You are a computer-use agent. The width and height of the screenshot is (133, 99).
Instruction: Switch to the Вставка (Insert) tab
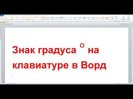tap(10, 15)
